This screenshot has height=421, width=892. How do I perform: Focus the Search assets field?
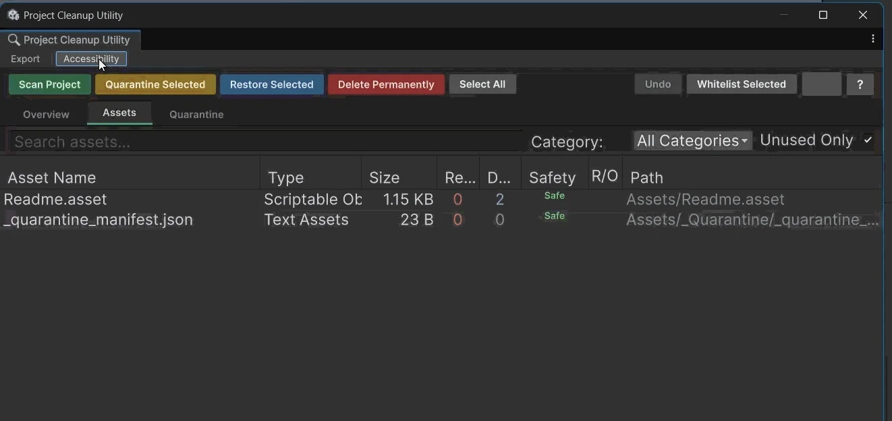click(x=265, y=141)
